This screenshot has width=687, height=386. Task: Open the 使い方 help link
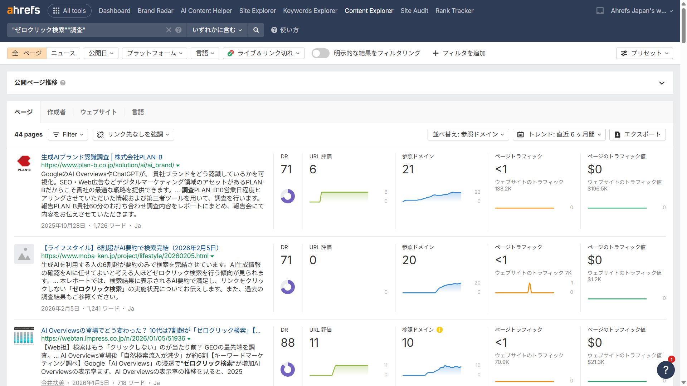click(x=285, y=30)
